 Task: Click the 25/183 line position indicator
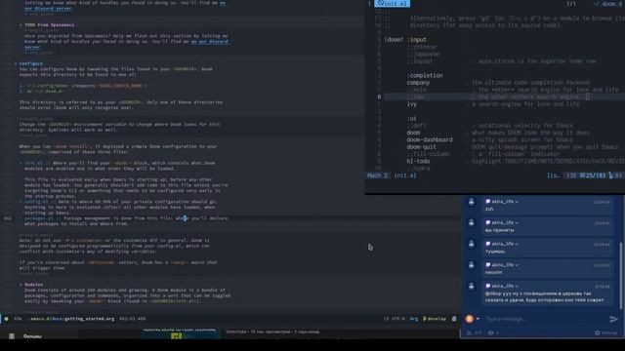click(x=593, y=175)
